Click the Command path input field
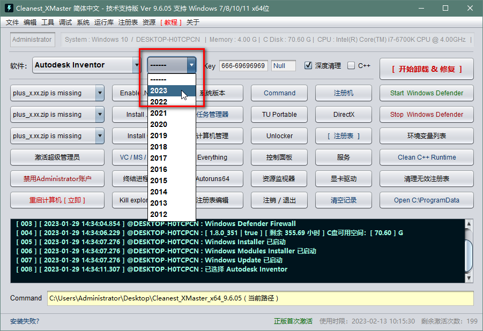Screen dimensions: 483x331 tap(261, 298)
